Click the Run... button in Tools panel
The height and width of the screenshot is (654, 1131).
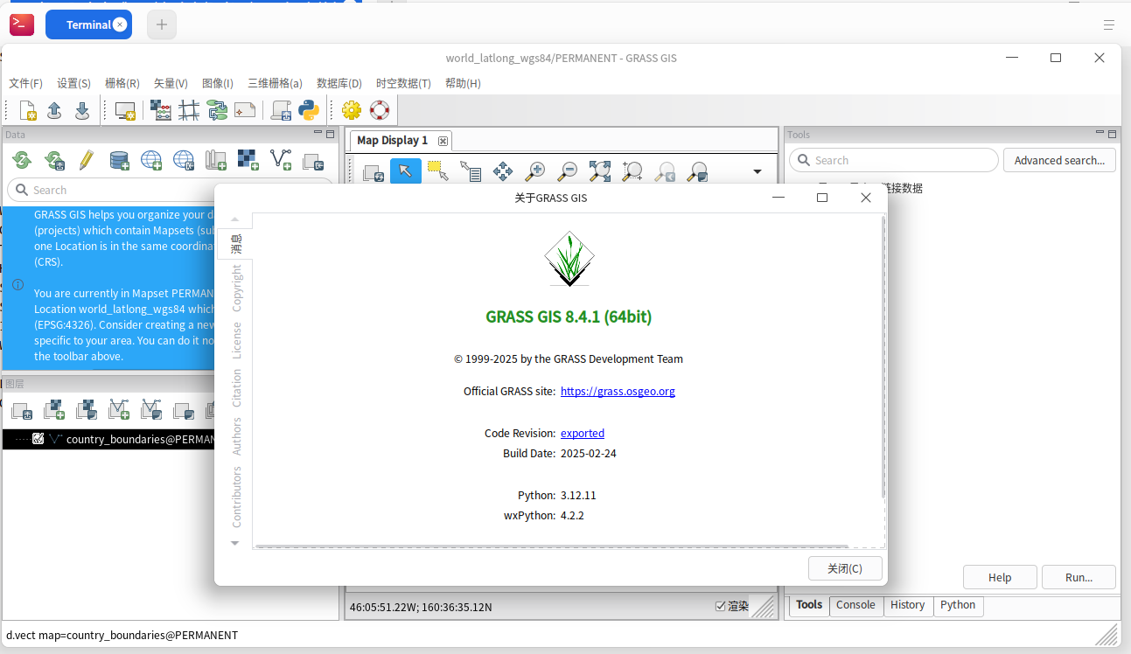click(1079, 577)
